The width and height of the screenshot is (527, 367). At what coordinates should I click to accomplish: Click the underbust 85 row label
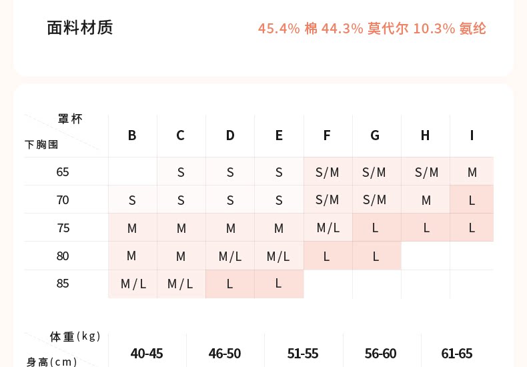click(63, 284)
